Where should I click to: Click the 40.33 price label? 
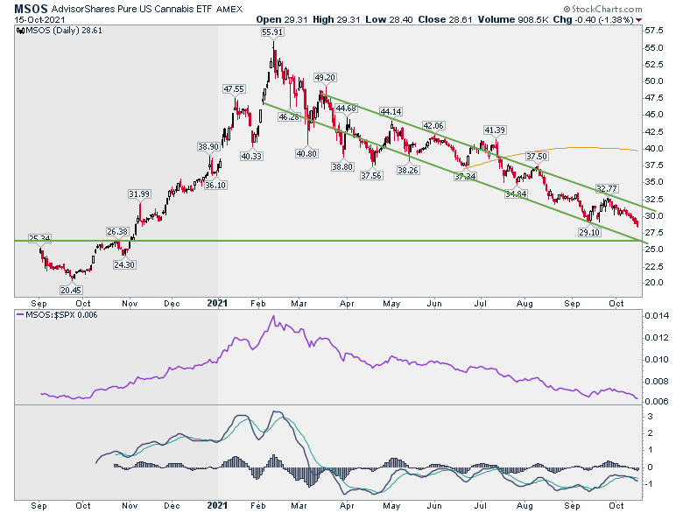[x=251, y=156]
